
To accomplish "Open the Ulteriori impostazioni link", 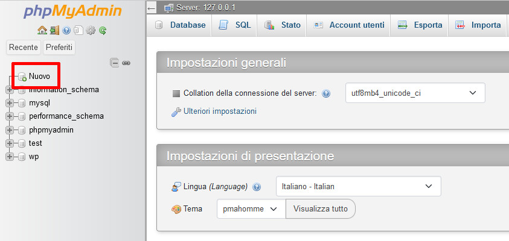I will point(220,111).
